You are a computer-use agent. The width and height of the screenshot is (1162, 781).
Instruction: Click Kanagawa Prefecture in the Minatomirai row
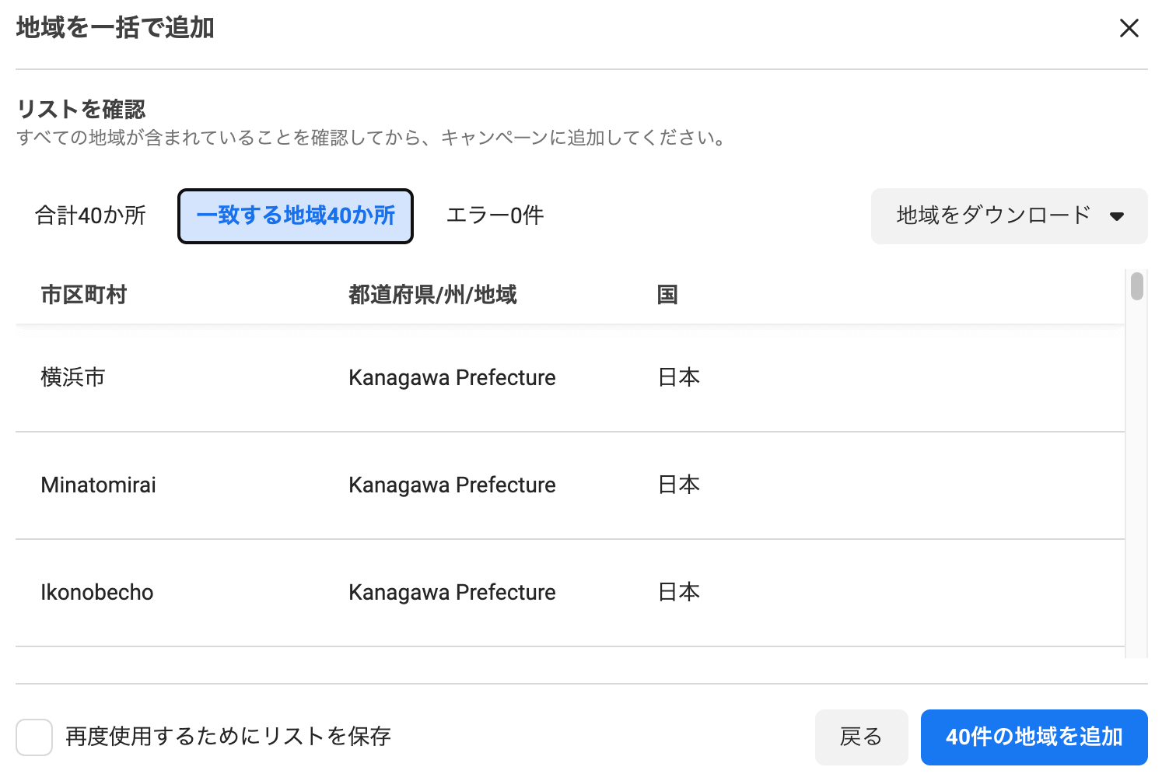pyautogui.click(x=452, y=485)
